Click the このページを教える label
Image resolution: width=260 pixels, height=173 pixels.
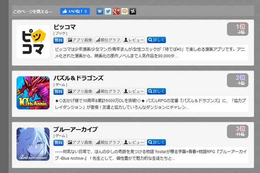(32, 11)
